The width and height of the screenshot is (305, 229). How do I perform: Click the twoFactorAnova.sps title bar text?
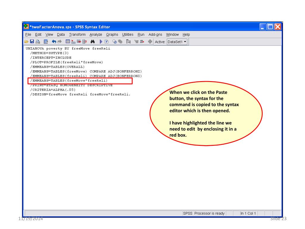click(70, 27)
